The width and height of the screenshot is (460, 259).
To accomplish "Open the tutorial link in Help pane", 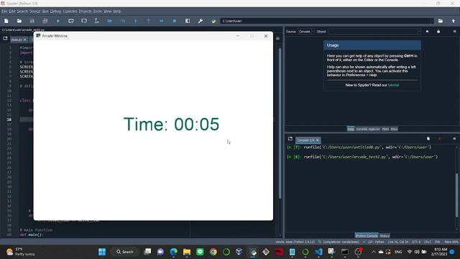I will (x=393, y=85).
